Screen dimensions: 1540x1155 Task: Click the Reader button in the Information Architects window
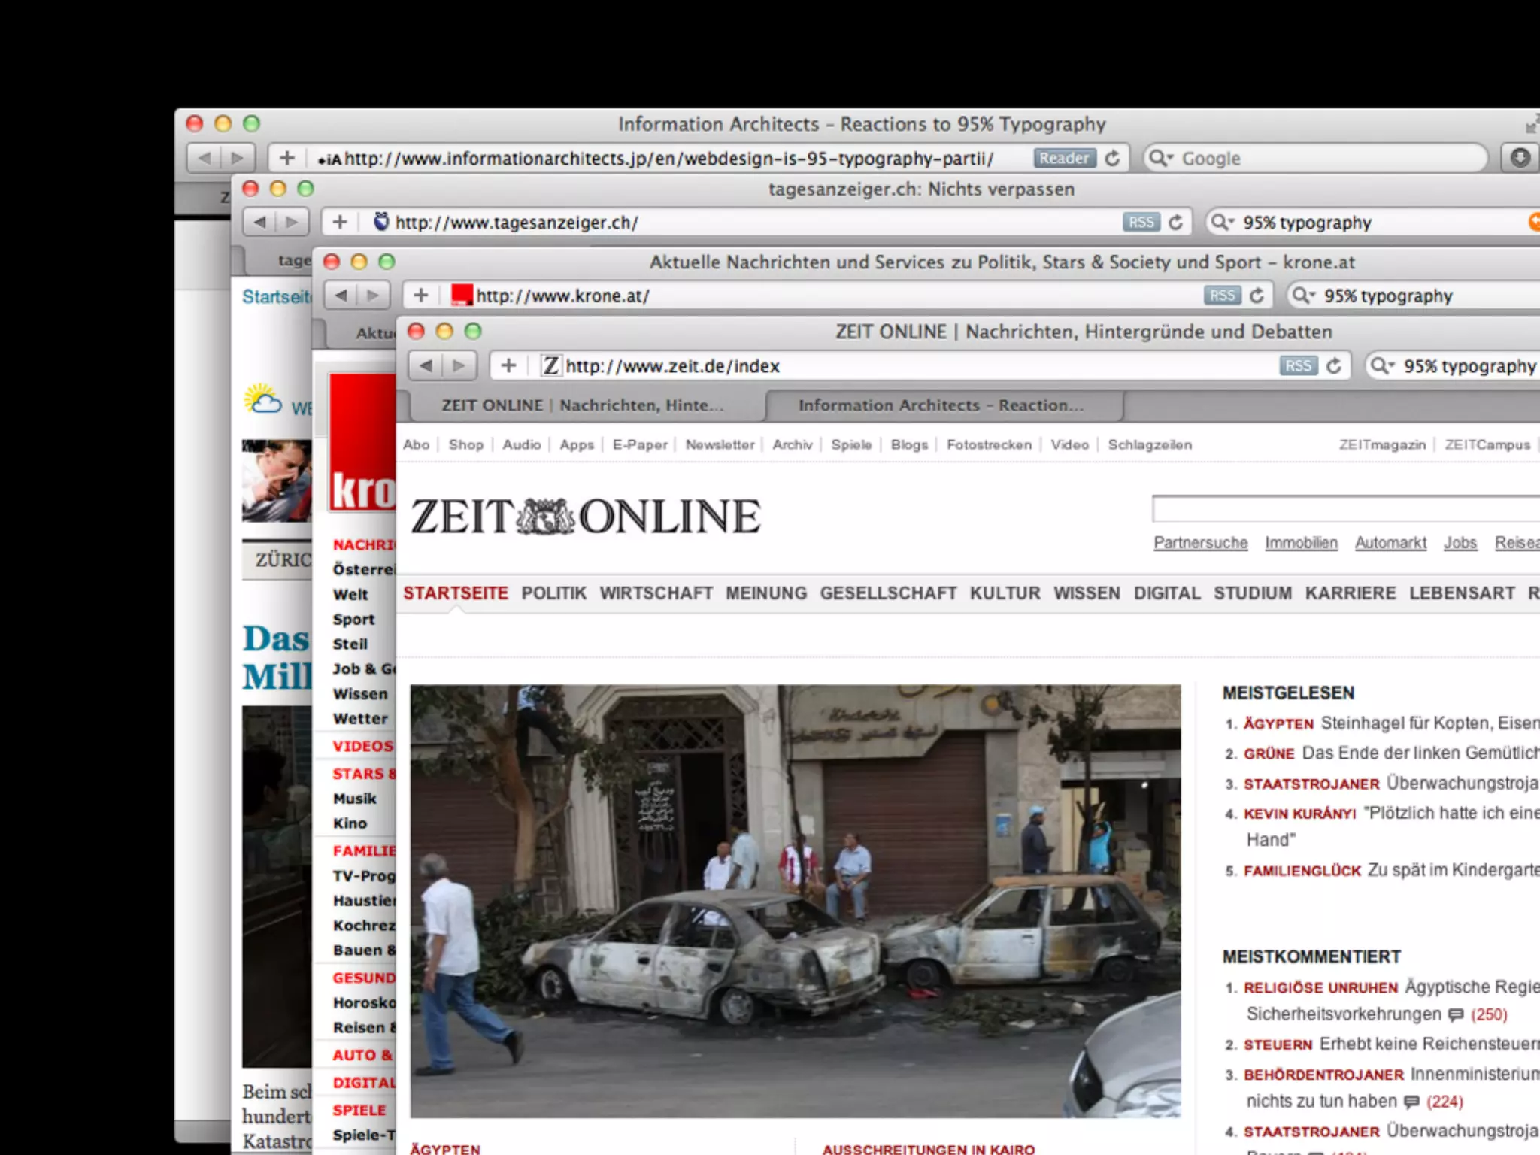pyautogui.click(x=1063, y=158)
